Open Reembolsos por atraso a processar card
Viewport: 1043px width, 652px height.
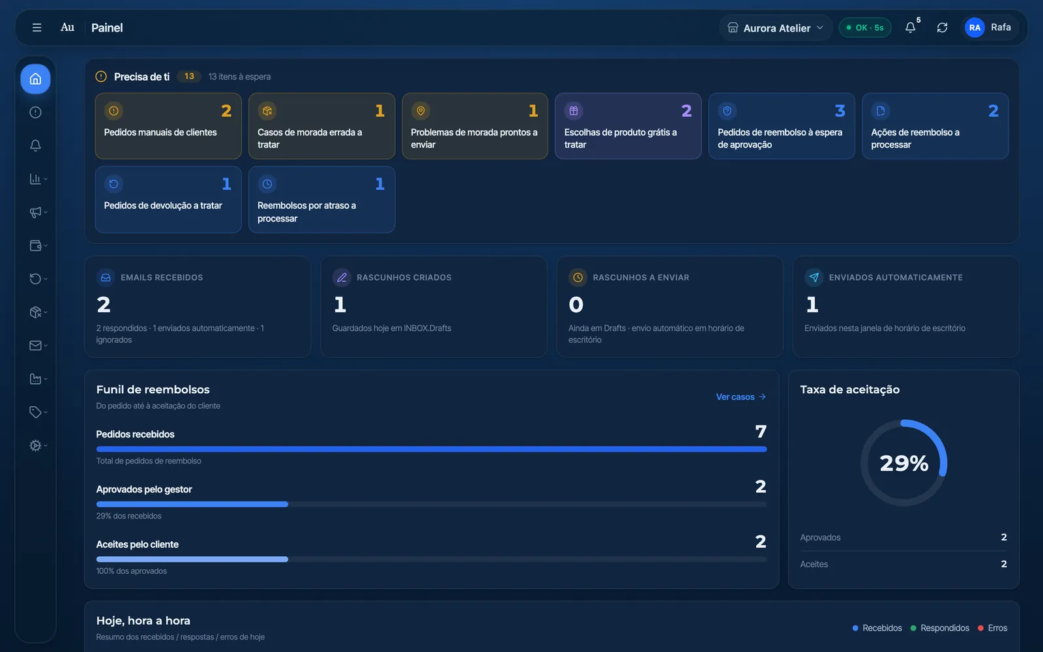(x=321, y=200)
